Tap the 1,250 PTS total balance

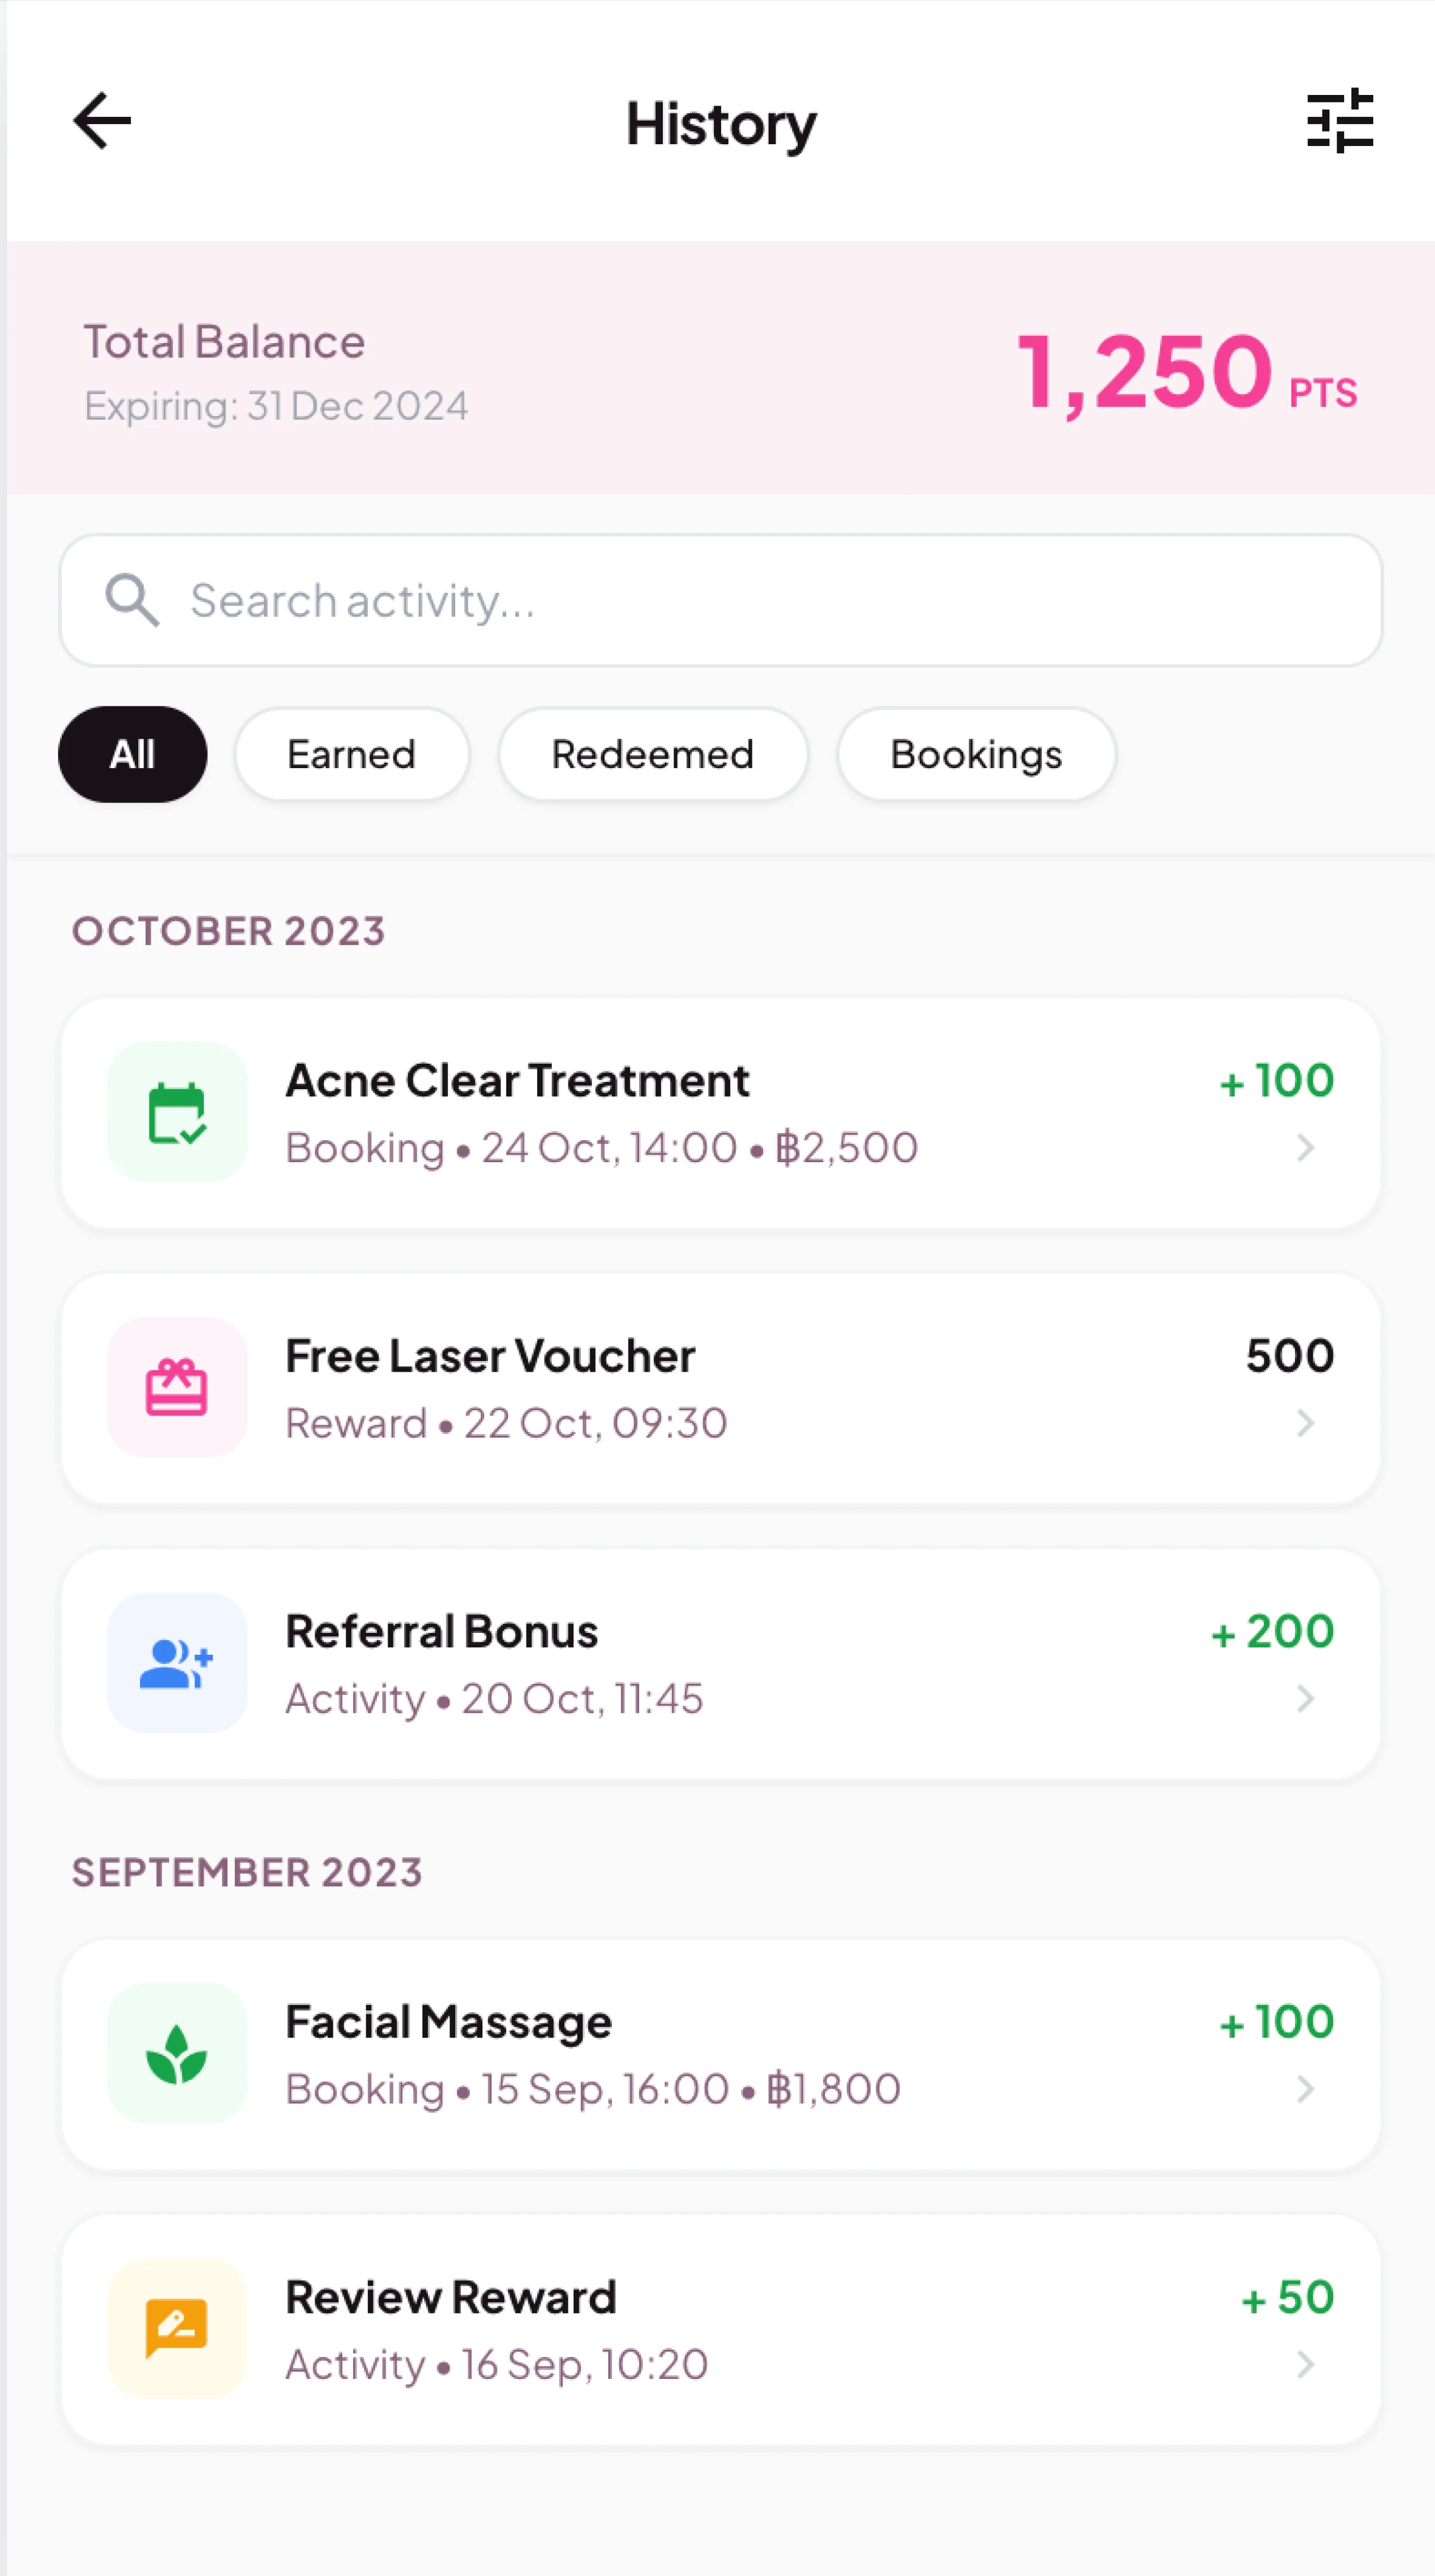pos(1185,372)
